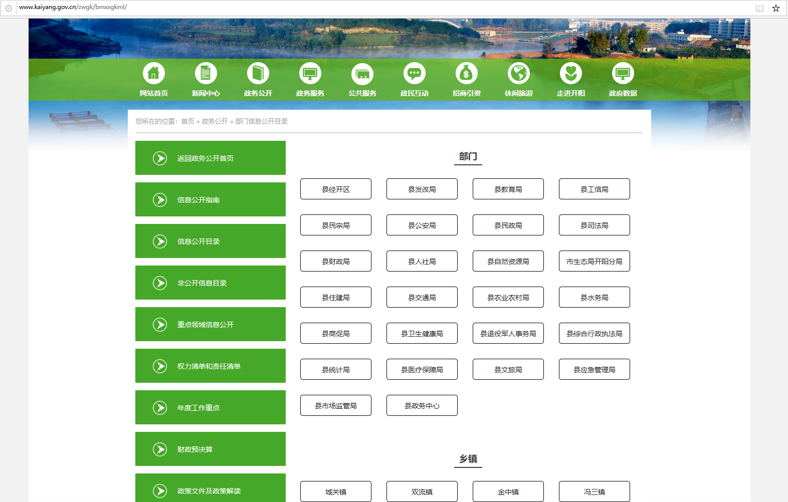
Task: Open the 新闻中心 document icon
Action: click(x=206, y=74)
